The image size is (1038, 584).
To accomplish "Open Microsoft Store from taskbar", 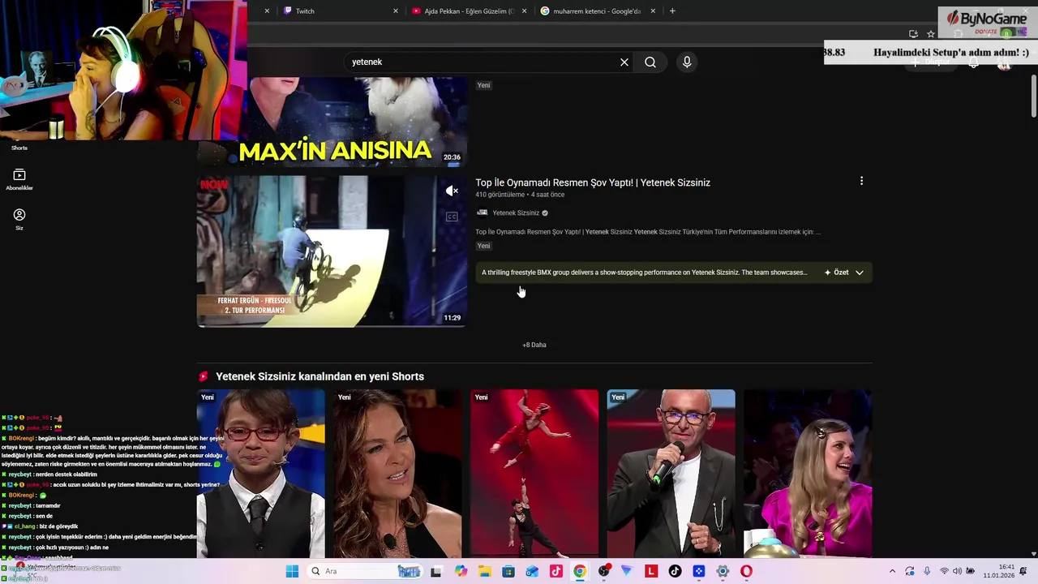I will 508,571.
